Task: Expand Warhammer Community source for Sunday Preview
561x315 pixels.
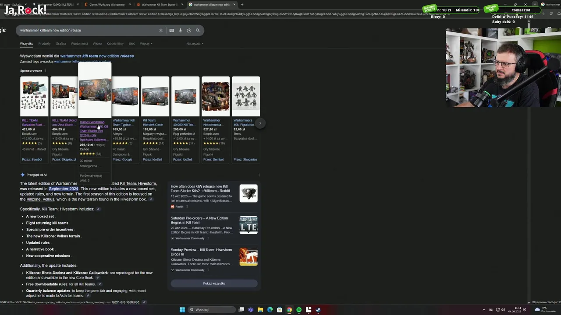Action: pos(188,270)
